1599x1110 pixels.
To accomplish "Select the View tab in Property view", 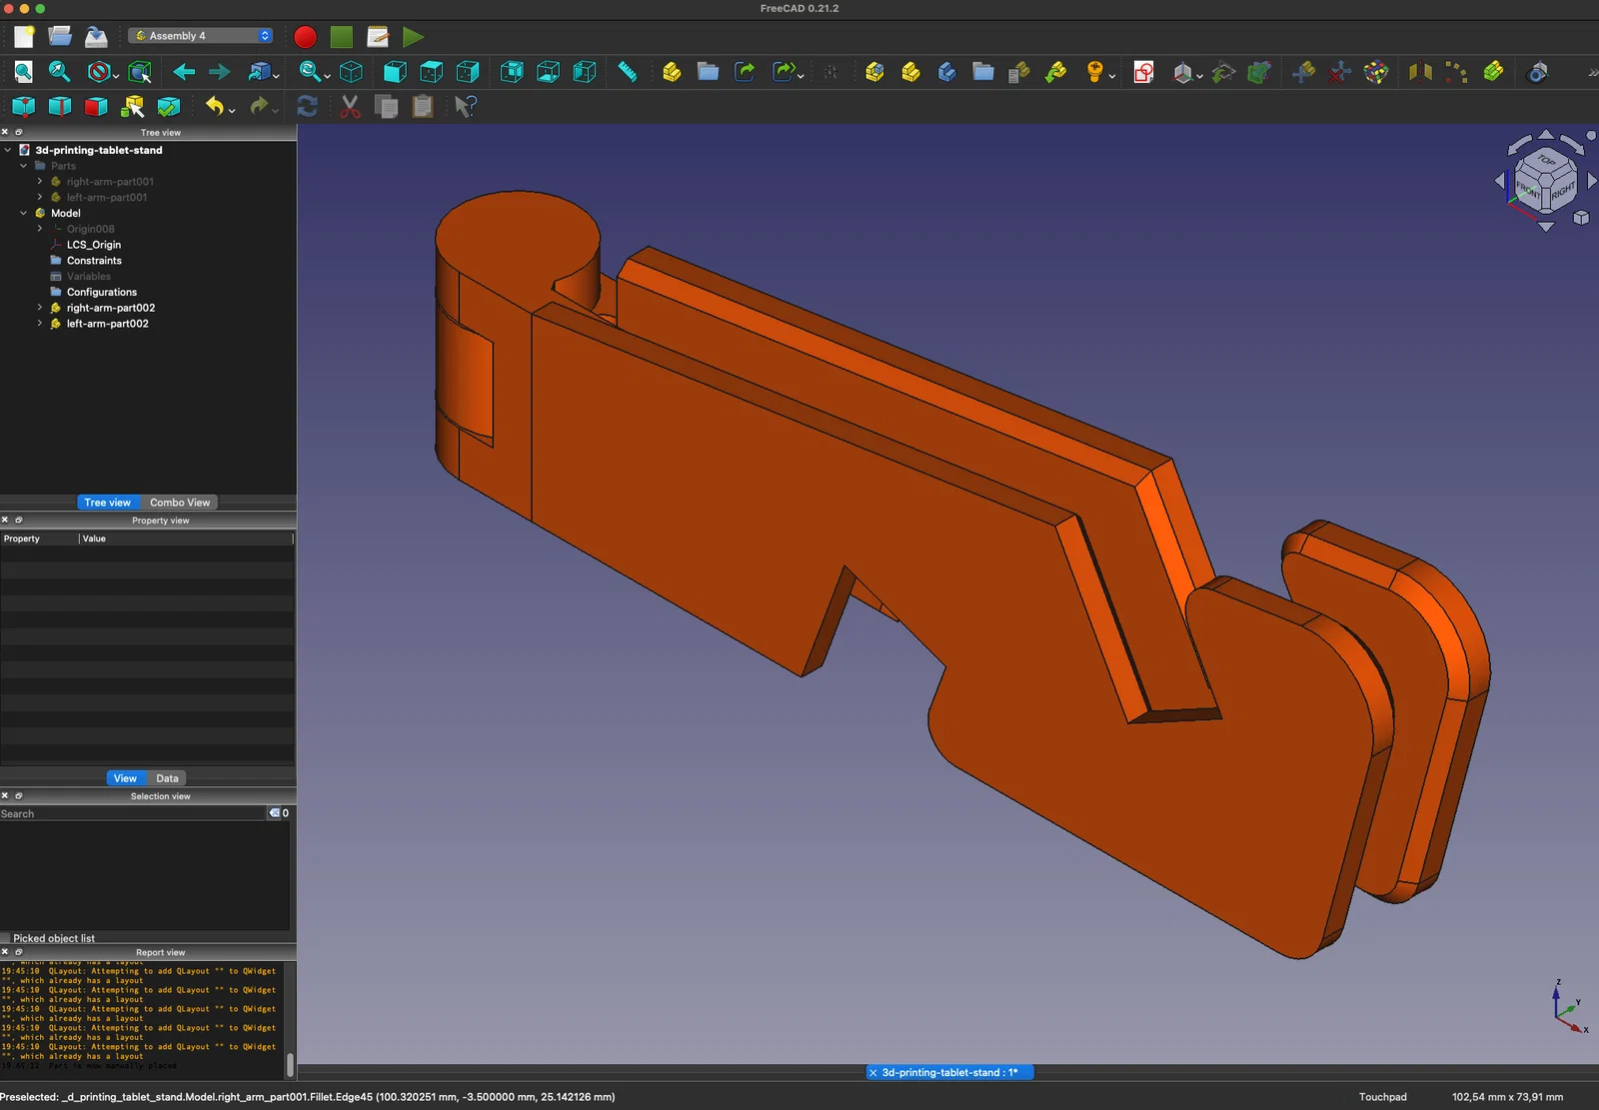I will click(x=125, y=778).
